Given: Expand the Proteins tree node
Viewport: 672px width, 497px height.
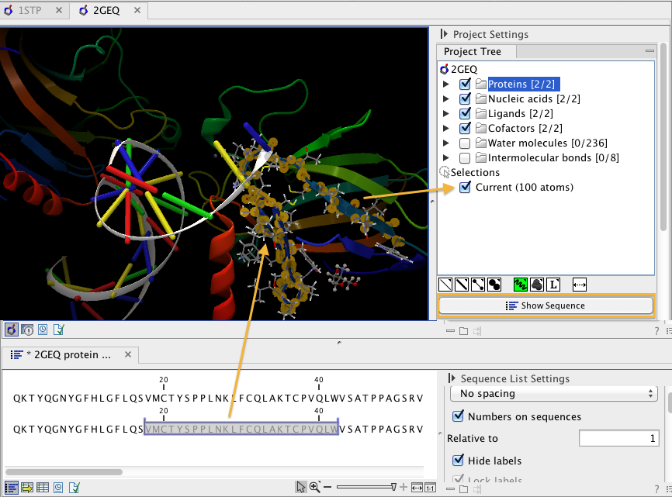Looking at the screenshot, I should pos(446,85).
